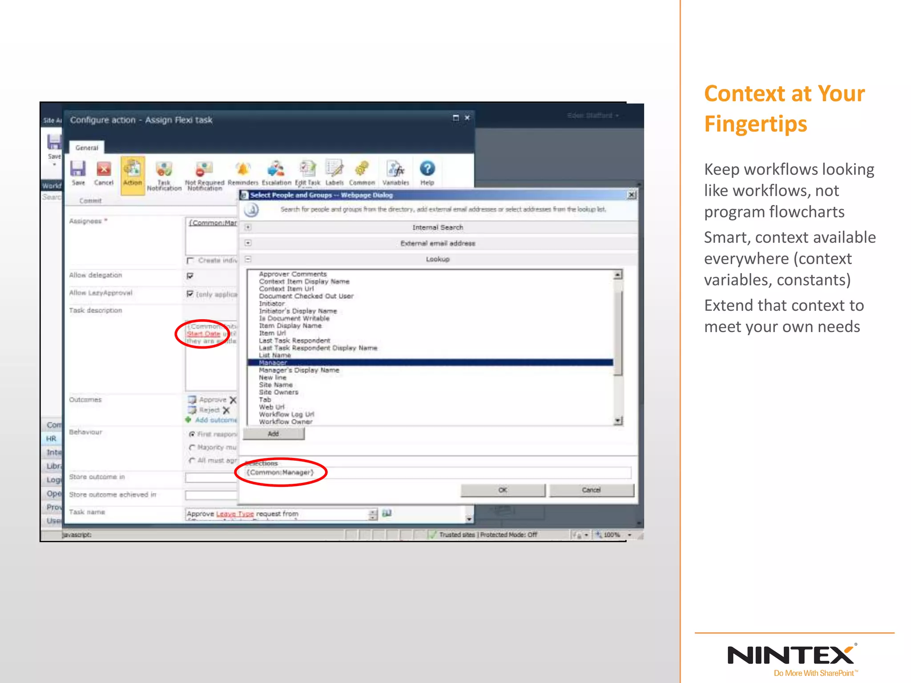Select Last Task Respondent Display Name
This screenshot has width=911, height=683.
pyautogui.click(x=318, y=348)
